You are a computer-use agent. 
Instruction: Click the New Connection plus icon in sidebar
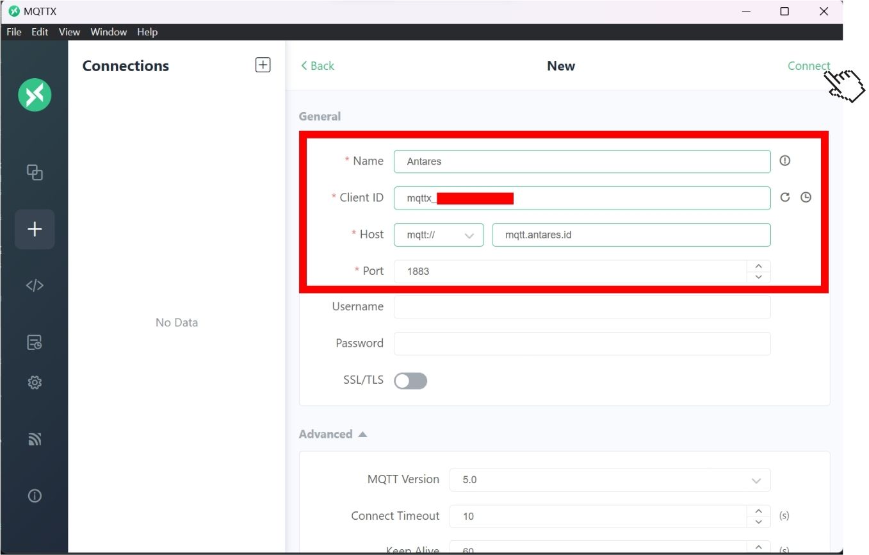[35, 229]
